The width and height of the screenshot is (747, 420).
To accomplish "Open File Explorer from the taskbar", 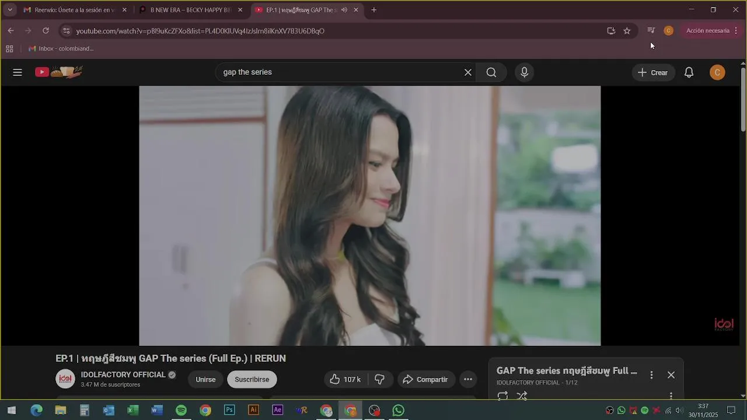I will (x=61, y=411).
